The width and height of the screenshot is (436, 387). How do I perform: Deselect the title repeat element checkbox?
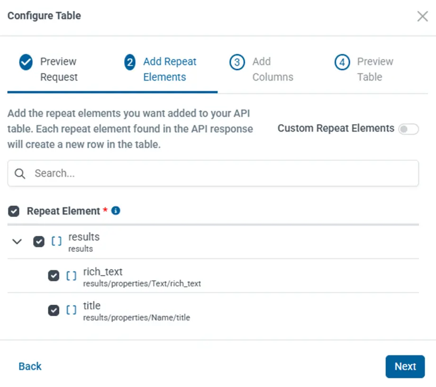[x=54, y=310]
